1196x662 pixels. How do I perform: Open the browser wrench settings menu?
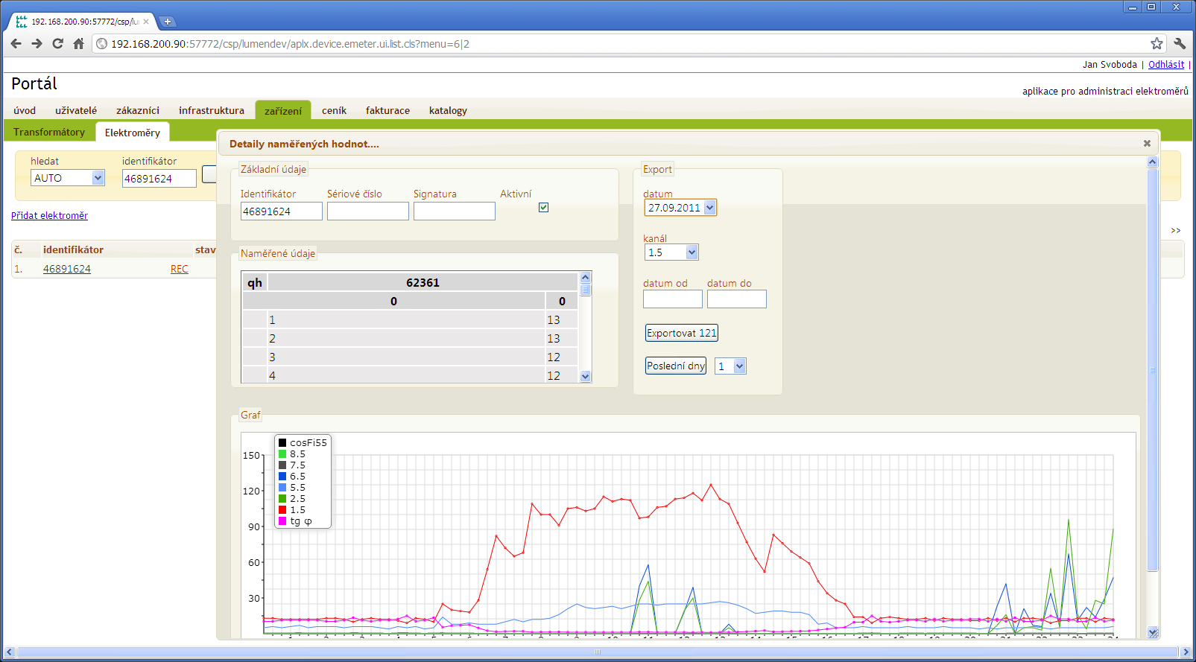tap(1180, 44)
